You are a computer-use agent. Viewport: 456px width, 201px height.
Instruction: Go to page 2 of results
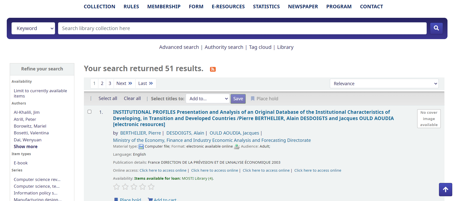coord(102,83)
